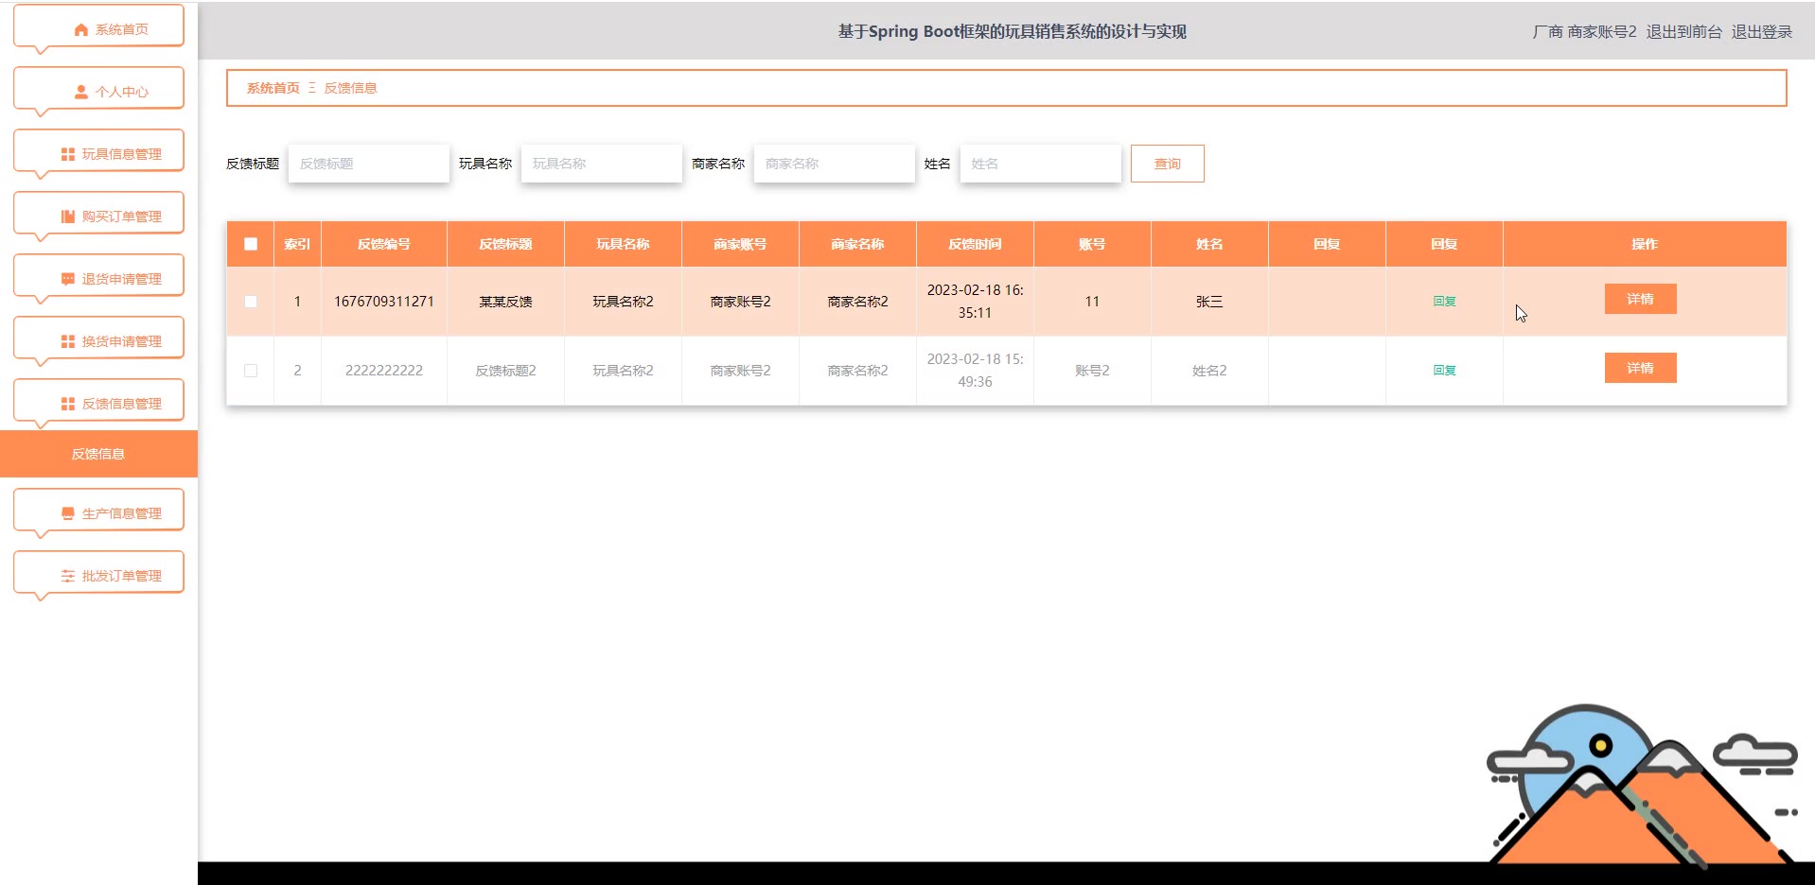Click cell 1676709311271

(x=384, y=302)
